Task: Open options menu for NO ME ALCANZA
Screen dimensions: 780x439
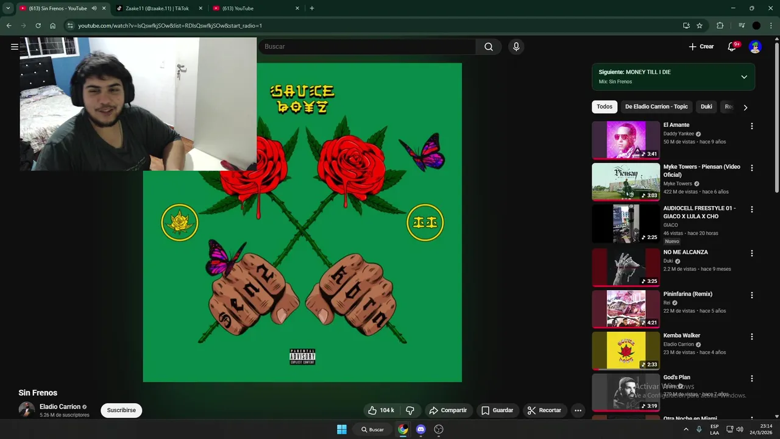Action: (x=751, y=253)
